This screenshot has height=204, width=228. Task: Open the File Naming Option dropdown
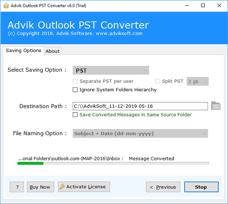(140, 133)
